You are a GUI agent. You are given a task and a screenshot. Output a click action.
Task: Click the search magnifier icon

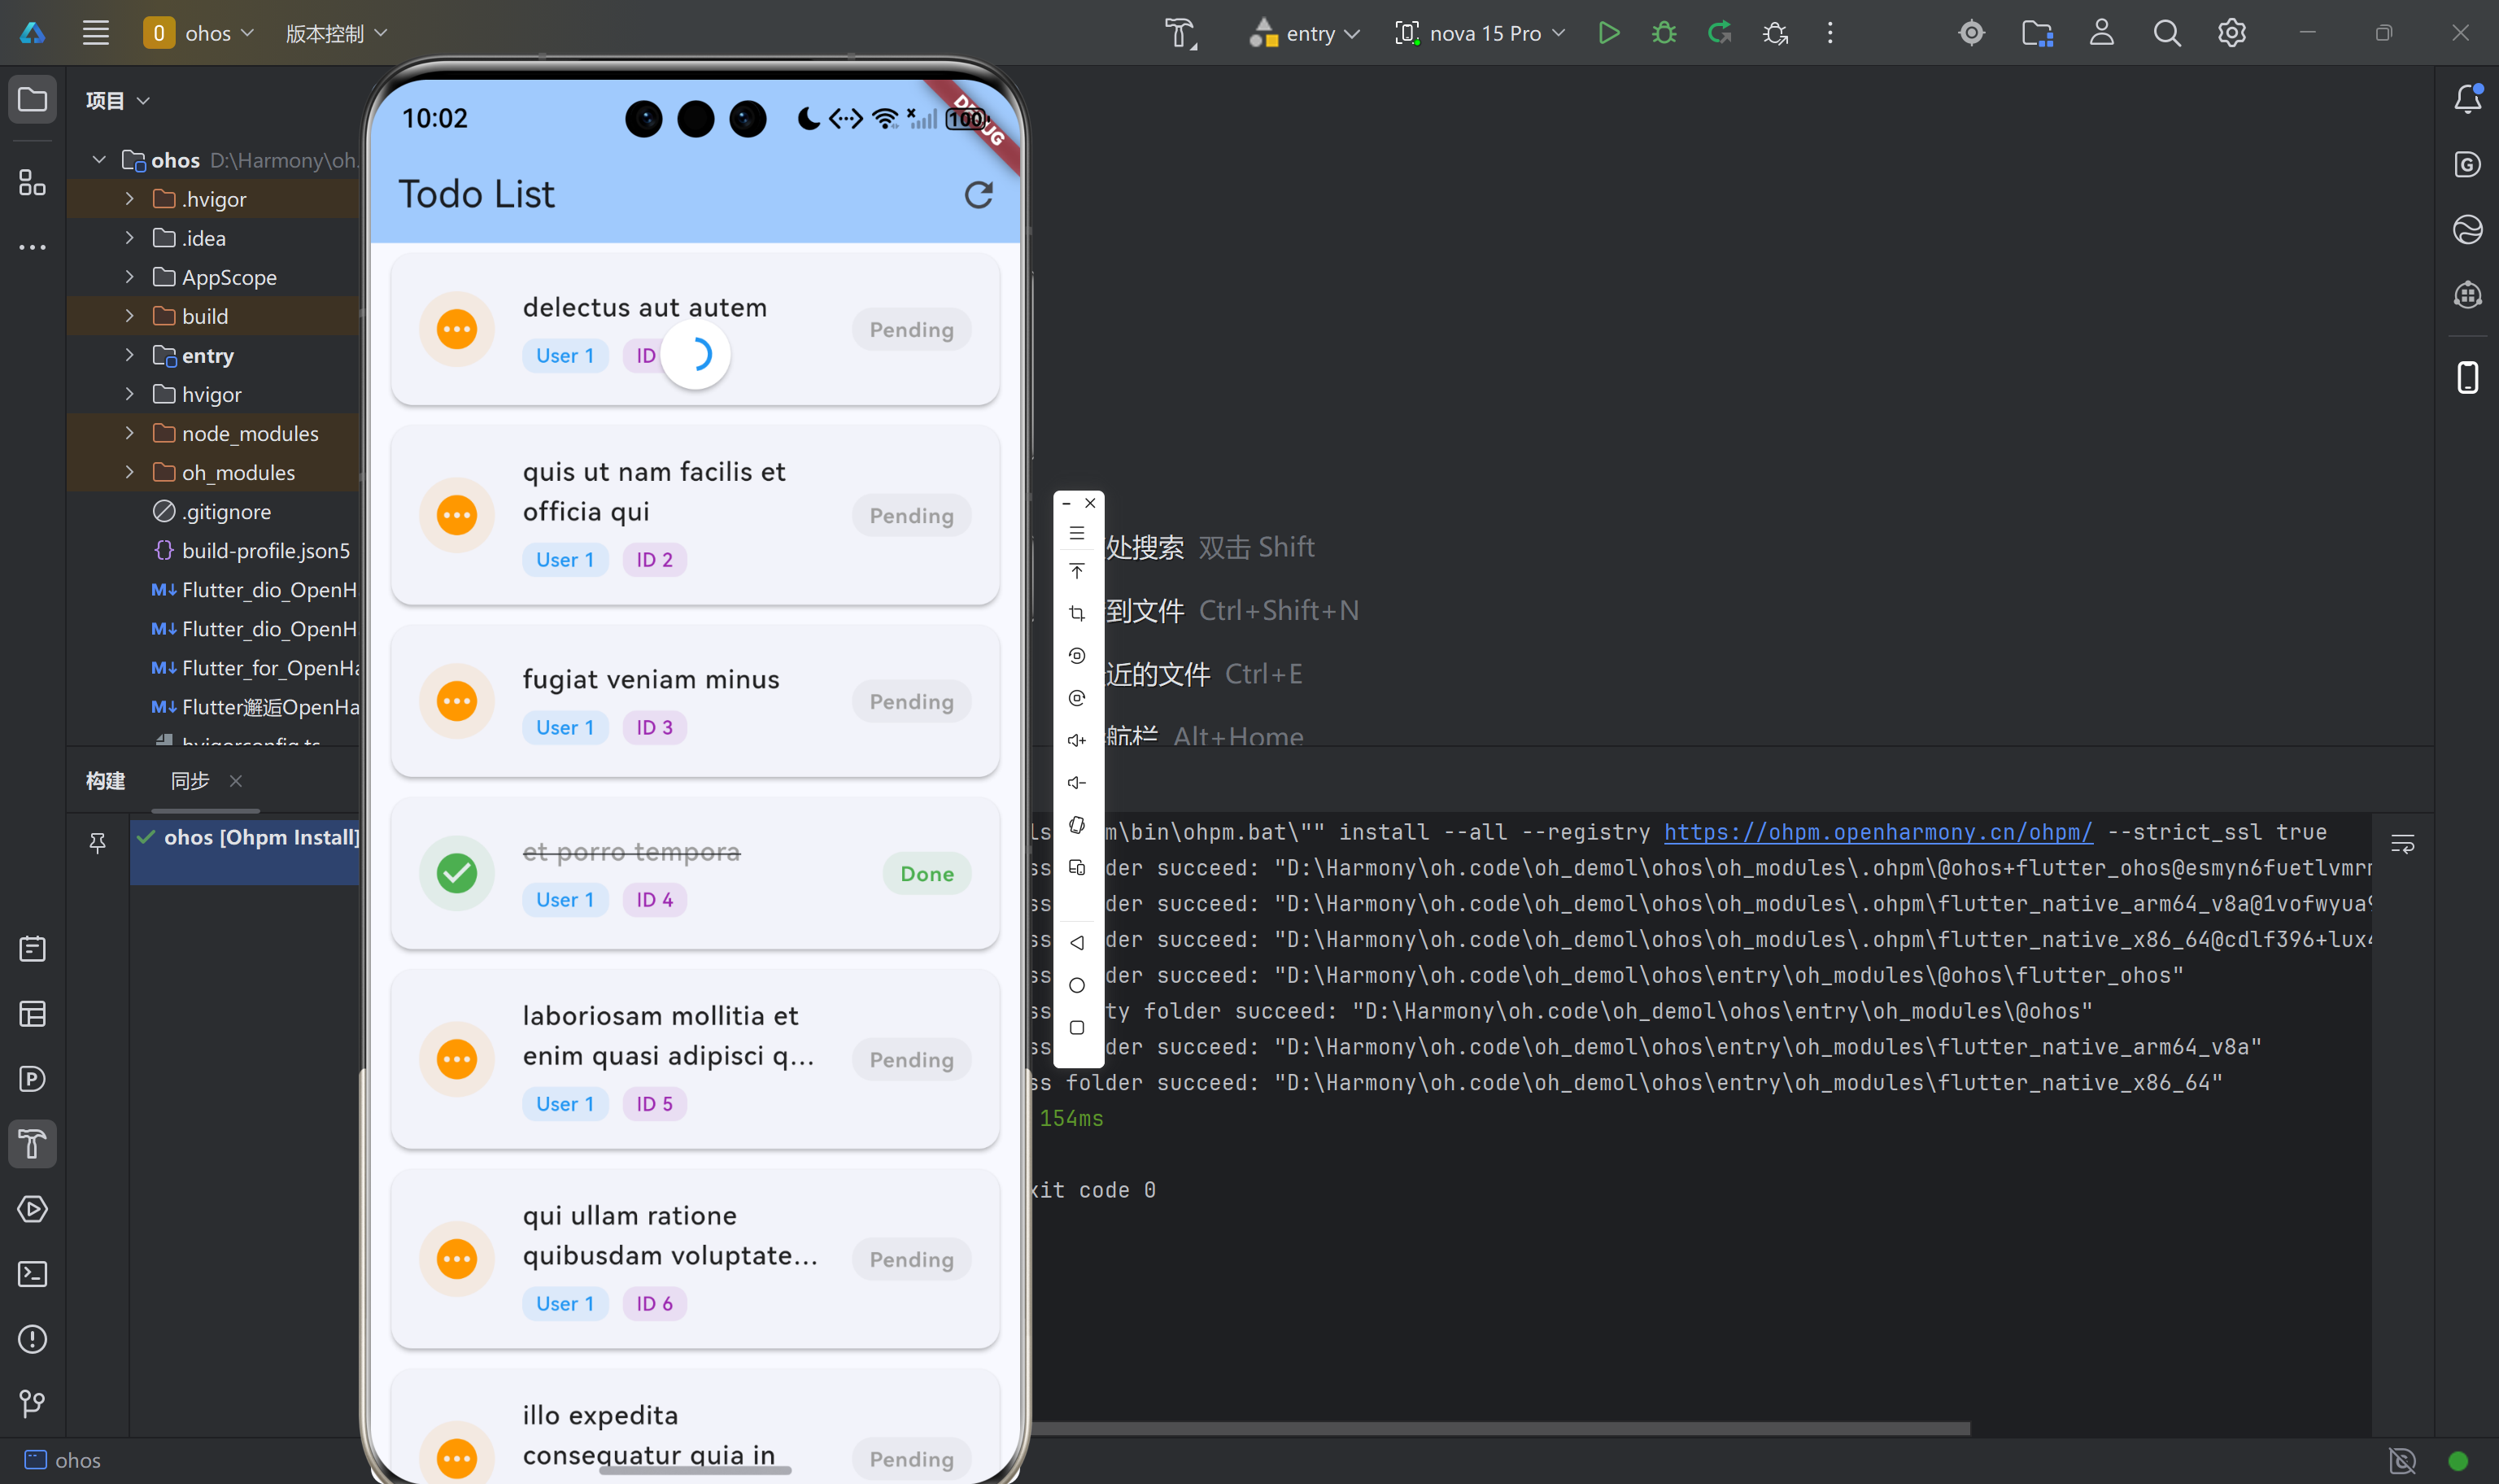pyautogui.click(x=2166, y=33)
